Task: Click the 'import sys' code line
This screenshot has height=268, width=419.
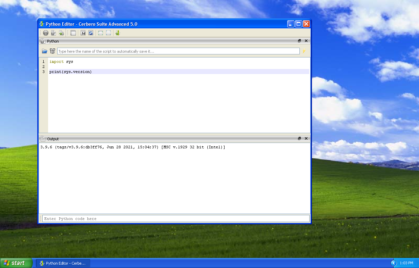Action: pyautogui.click(x=61, y=62)
